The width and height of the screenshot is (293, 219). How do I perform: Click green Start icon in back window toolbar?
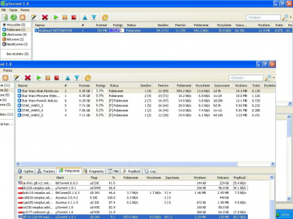point(56,18)
